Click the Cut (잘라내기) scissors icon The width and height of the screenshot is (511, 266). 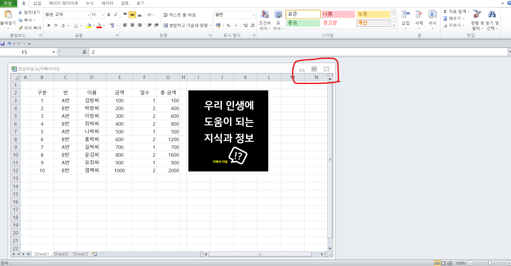click(20, 12)
